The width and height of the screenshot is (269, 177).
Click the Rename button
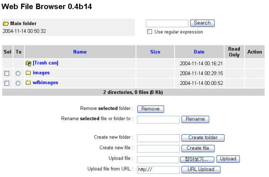[x=195, y=119]
